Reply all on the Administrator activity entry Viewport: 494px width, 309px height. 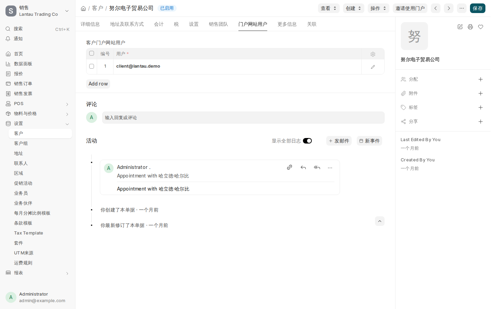coord(317,168)
